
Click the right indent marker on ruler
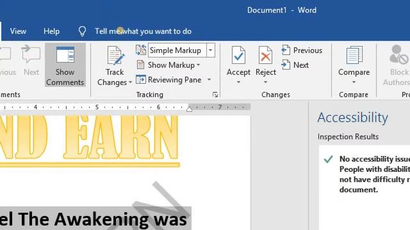point(190,109)
